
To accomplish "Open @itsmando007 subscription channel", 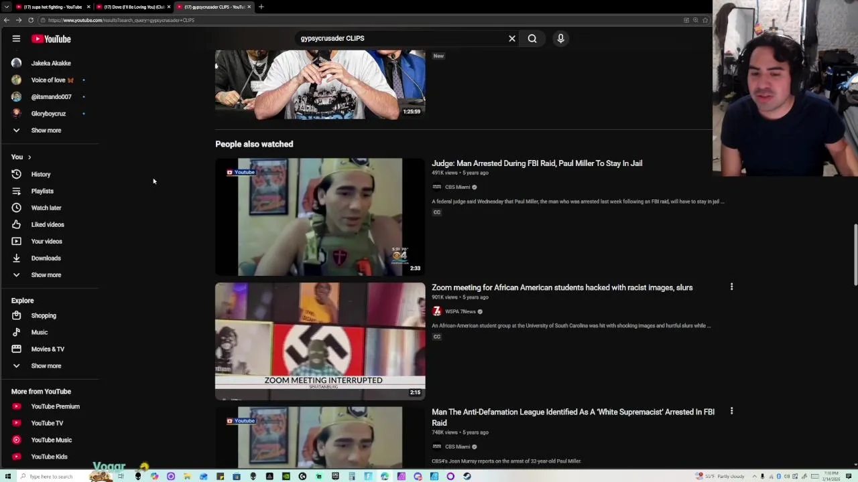I will (x=50, y=96).
